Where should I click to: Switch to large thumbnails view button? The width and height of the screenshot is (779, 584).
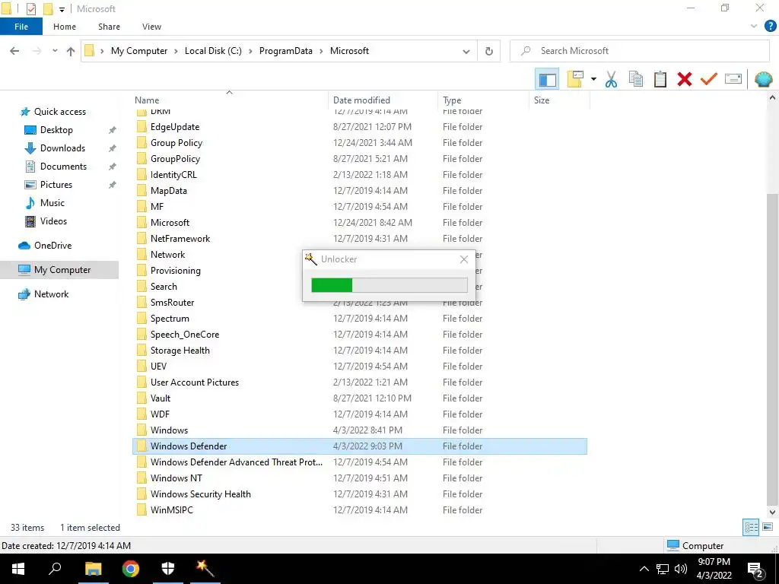[x=768, y=528]
